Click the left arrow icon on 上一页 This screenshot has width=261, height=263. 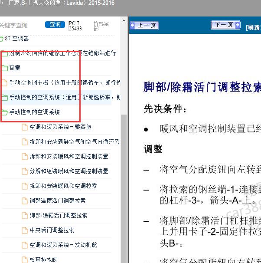(132, 26)
